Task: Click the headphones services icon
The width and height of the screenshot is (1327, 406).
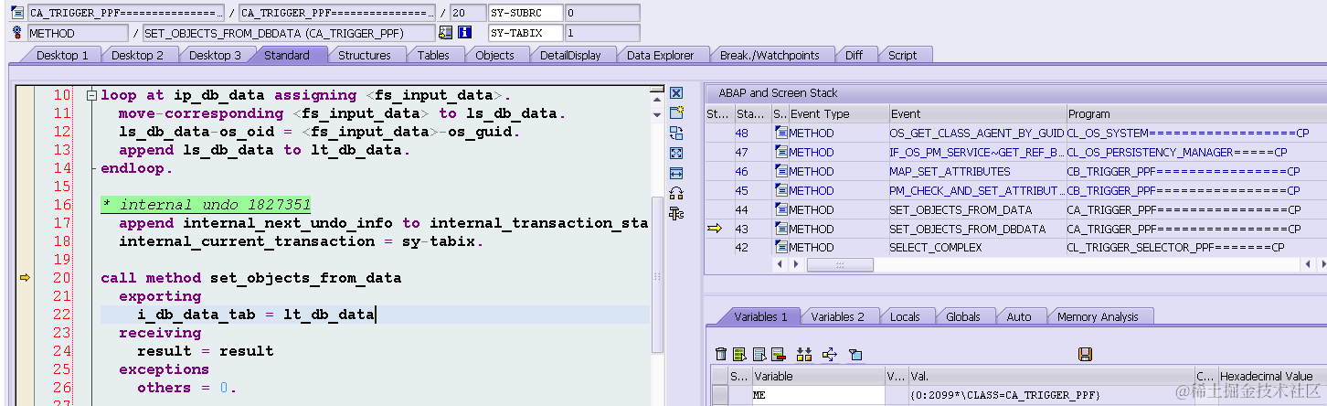Action: click(x=676, y=193)
